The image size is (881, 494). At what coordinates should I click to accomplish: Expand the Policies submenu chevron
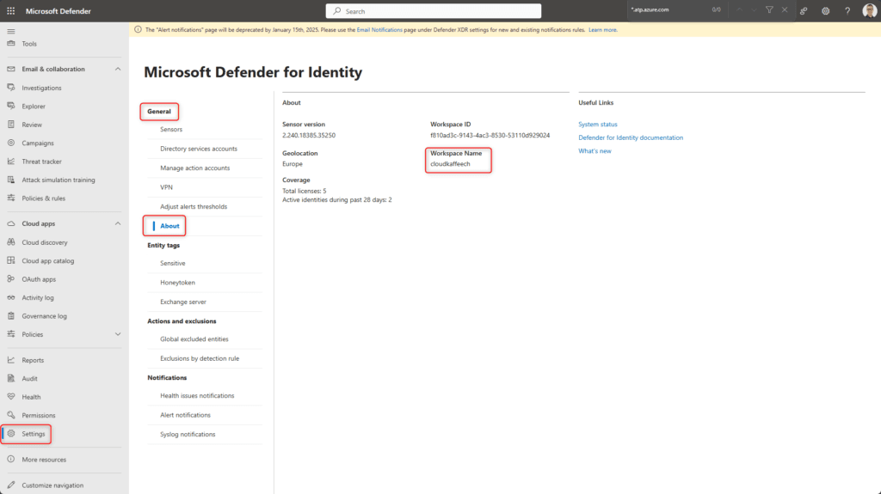click(x=118, y=334)
